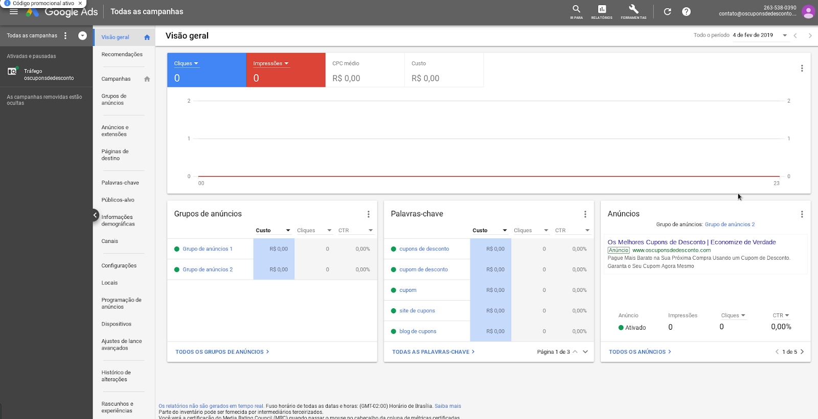
Task: Click the refresh icon in header
Action: click(667, 12)
